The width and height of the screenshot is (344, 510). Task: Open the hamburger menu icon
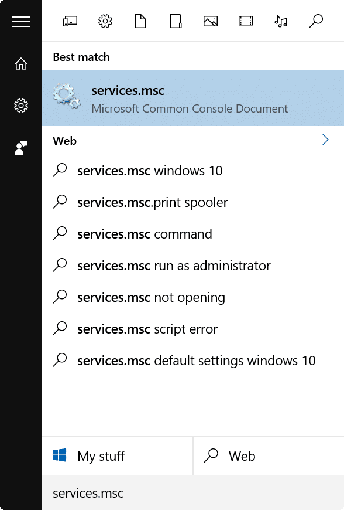tap(21, 22)
